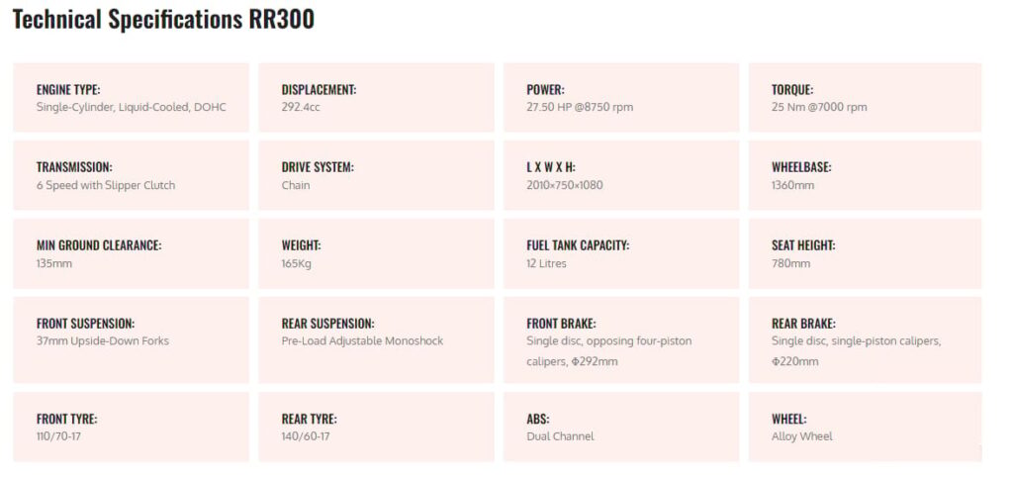Select the Engine Type specification card
This screenshot has height=478, width=1013.
pyautogui.click(x=132, y=98)
